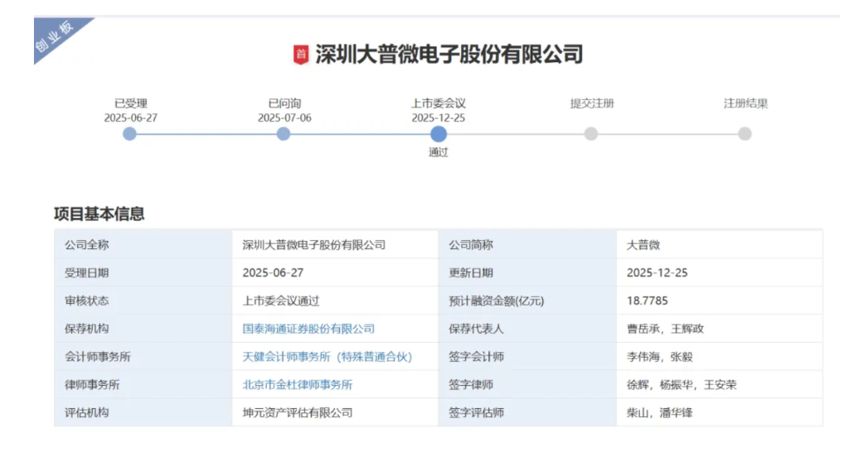Open the 国泰海通证券股份有限公司 sponsor link

pyautogui.click(x=308, y=329)
